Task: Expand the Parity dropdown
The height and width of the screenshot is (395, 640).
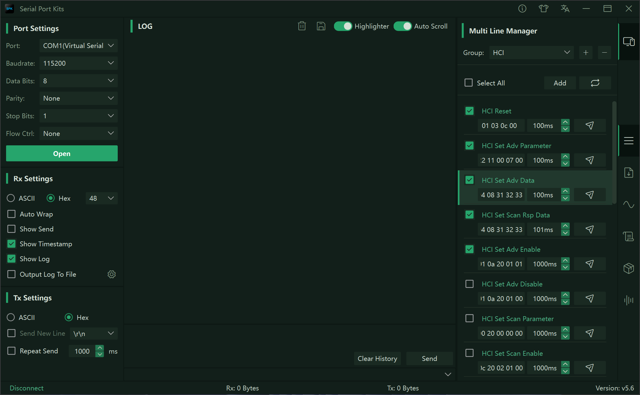Action: click(78, 98)
